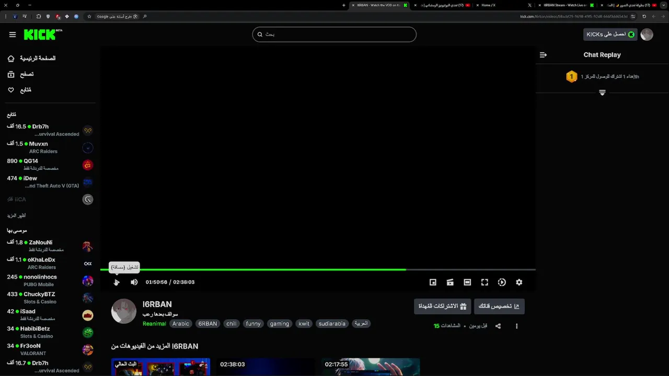Select the sudiarabia tag
The width and height of the screenshot is (669, 376).
332,324
